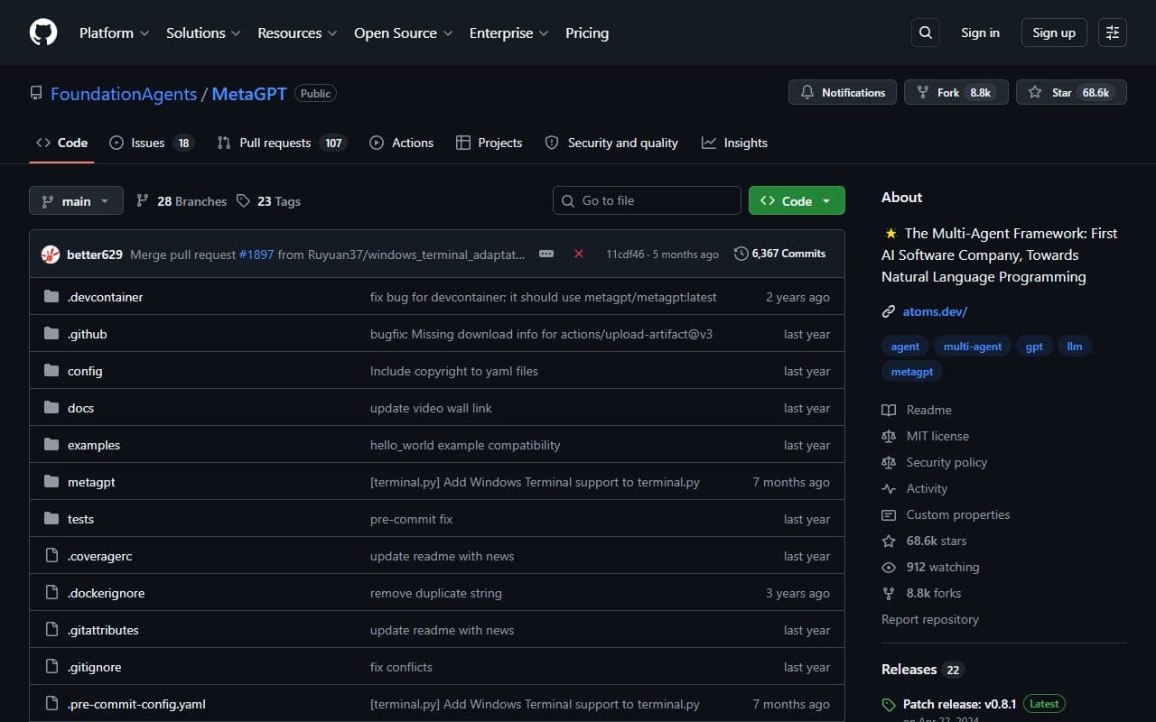
Task: Open appearance settings icon beside Sign up
Action: tap(1113, 32)
